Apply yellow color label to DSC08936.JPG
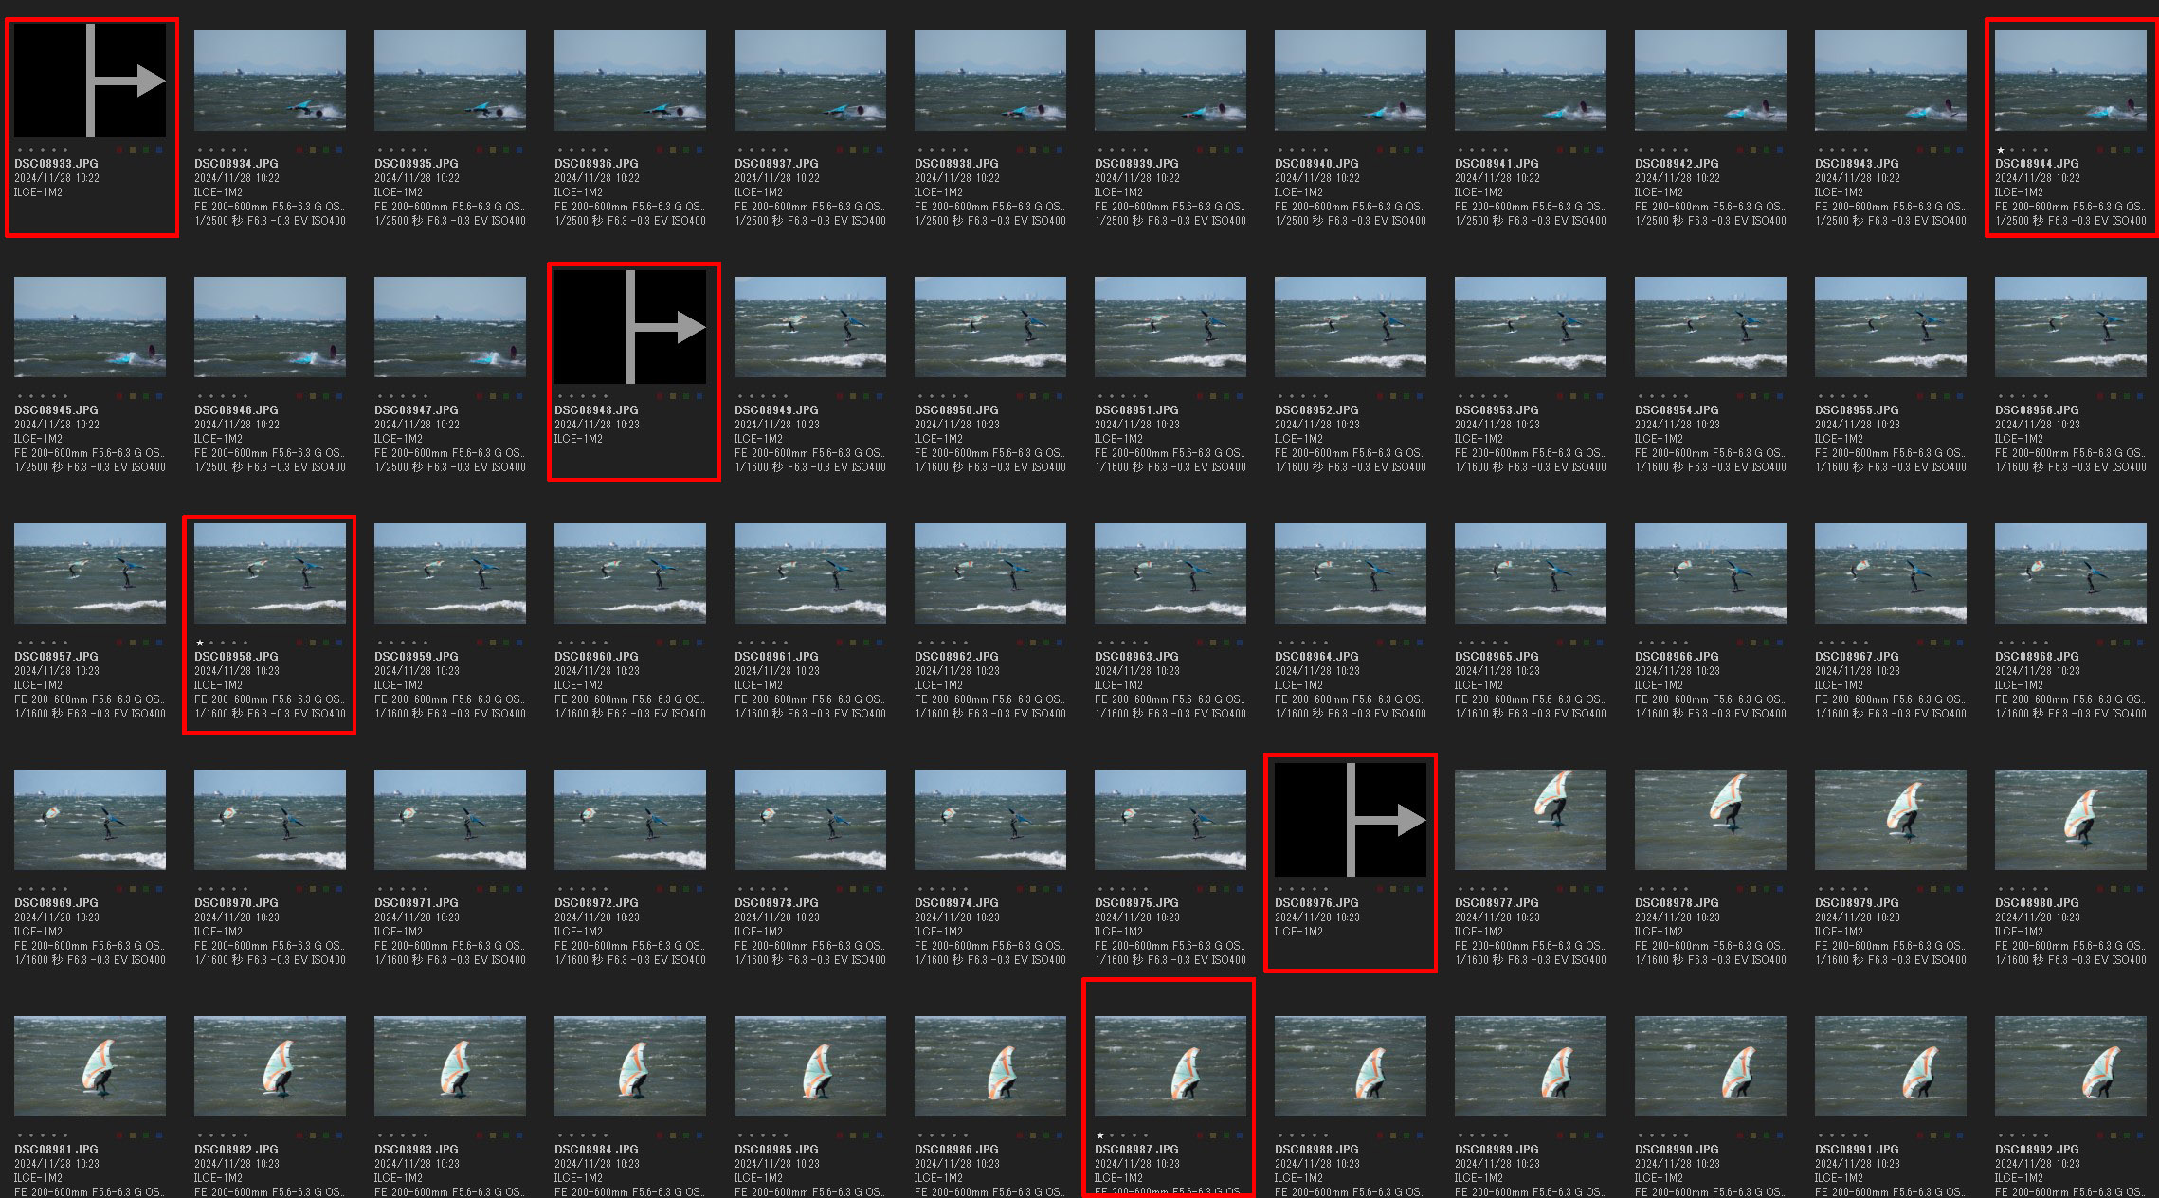The image size is (2159, 1198). pos(673,150)
